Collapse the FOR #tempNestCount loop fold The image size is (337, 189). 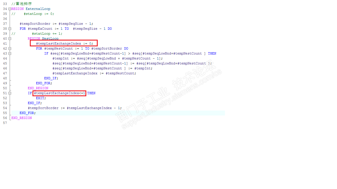(x=10, y=49)
